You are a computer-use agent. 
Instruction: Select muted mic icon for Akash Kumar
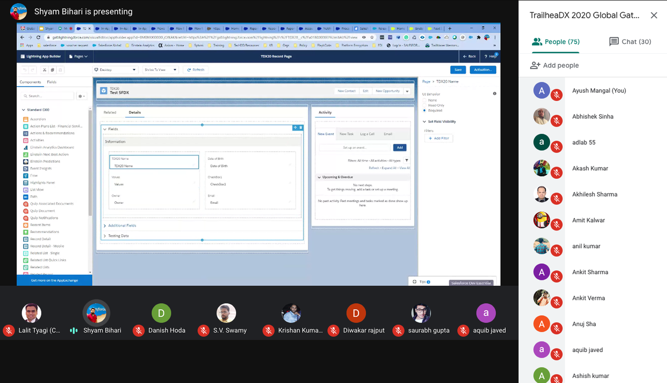(556, 173)
